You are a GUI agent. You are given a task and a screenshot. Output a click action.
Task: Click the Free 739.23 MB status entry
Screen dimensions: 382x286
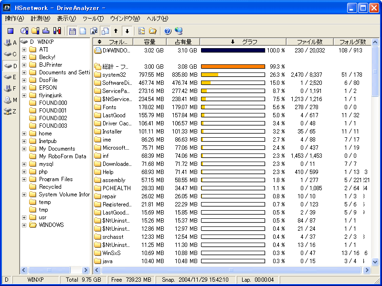[x=131, y=280]
